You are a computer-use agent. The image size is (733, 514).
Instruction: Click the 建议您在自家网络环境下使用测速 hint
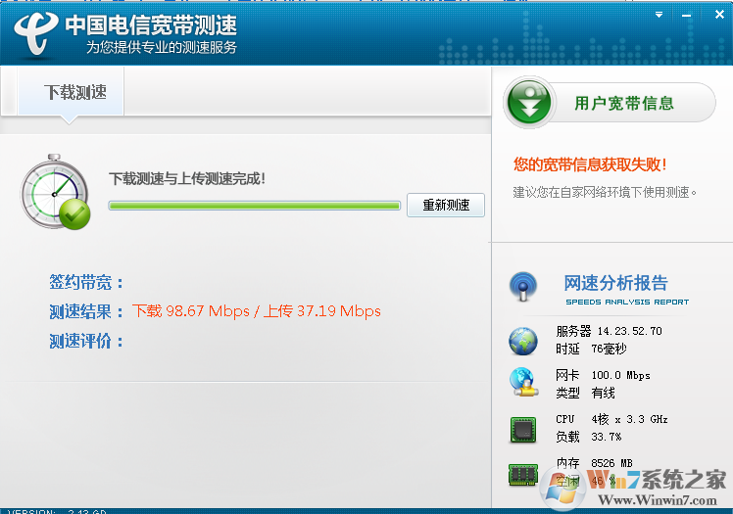click(x=605, y=192)
